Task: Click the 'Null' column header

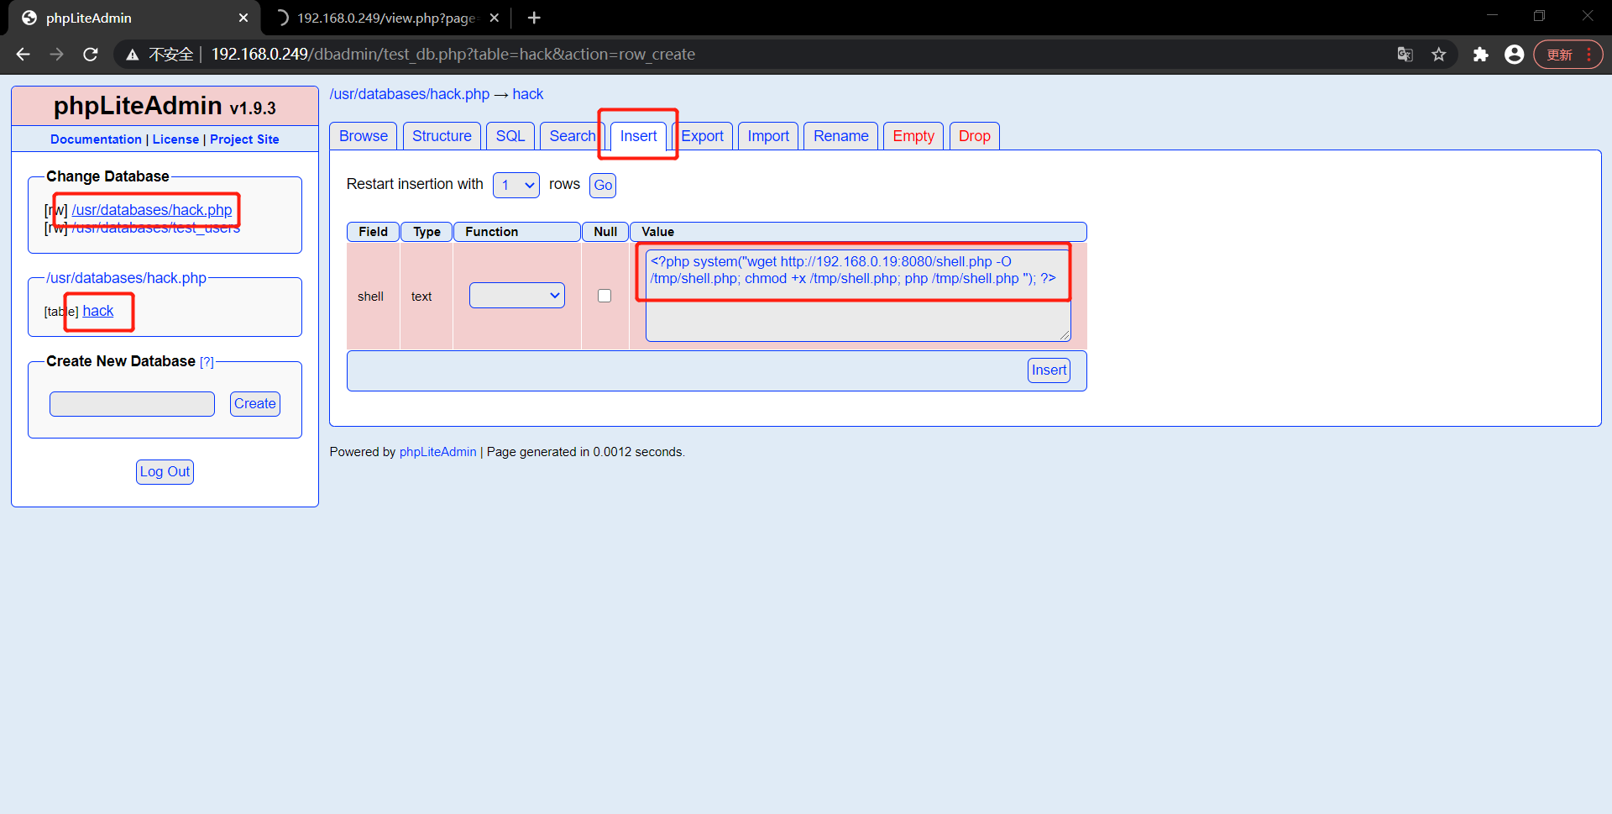Action: click(605, 232)
